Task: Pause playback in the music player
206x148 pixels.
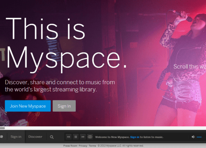Action: pos(76,137)
